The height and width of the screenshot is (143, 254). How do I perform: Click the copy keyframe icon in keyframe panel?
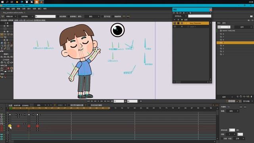(x=241, y=107)
